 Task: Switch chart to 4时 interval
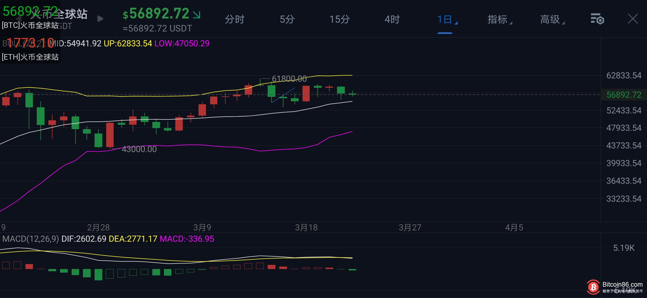(392, 19)
